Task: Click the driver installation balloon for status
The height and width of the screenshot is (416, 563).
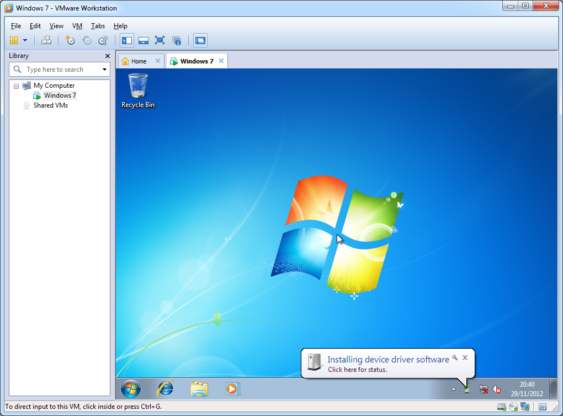Action: click(387, 364)
